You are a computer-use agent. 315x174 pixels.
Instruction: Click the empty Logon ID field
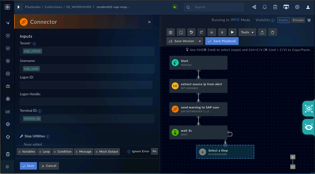[86, 85]
